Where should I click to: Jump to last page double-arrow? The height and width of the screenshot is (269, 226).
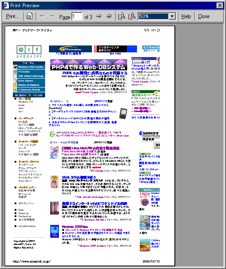tap(109, 16)
